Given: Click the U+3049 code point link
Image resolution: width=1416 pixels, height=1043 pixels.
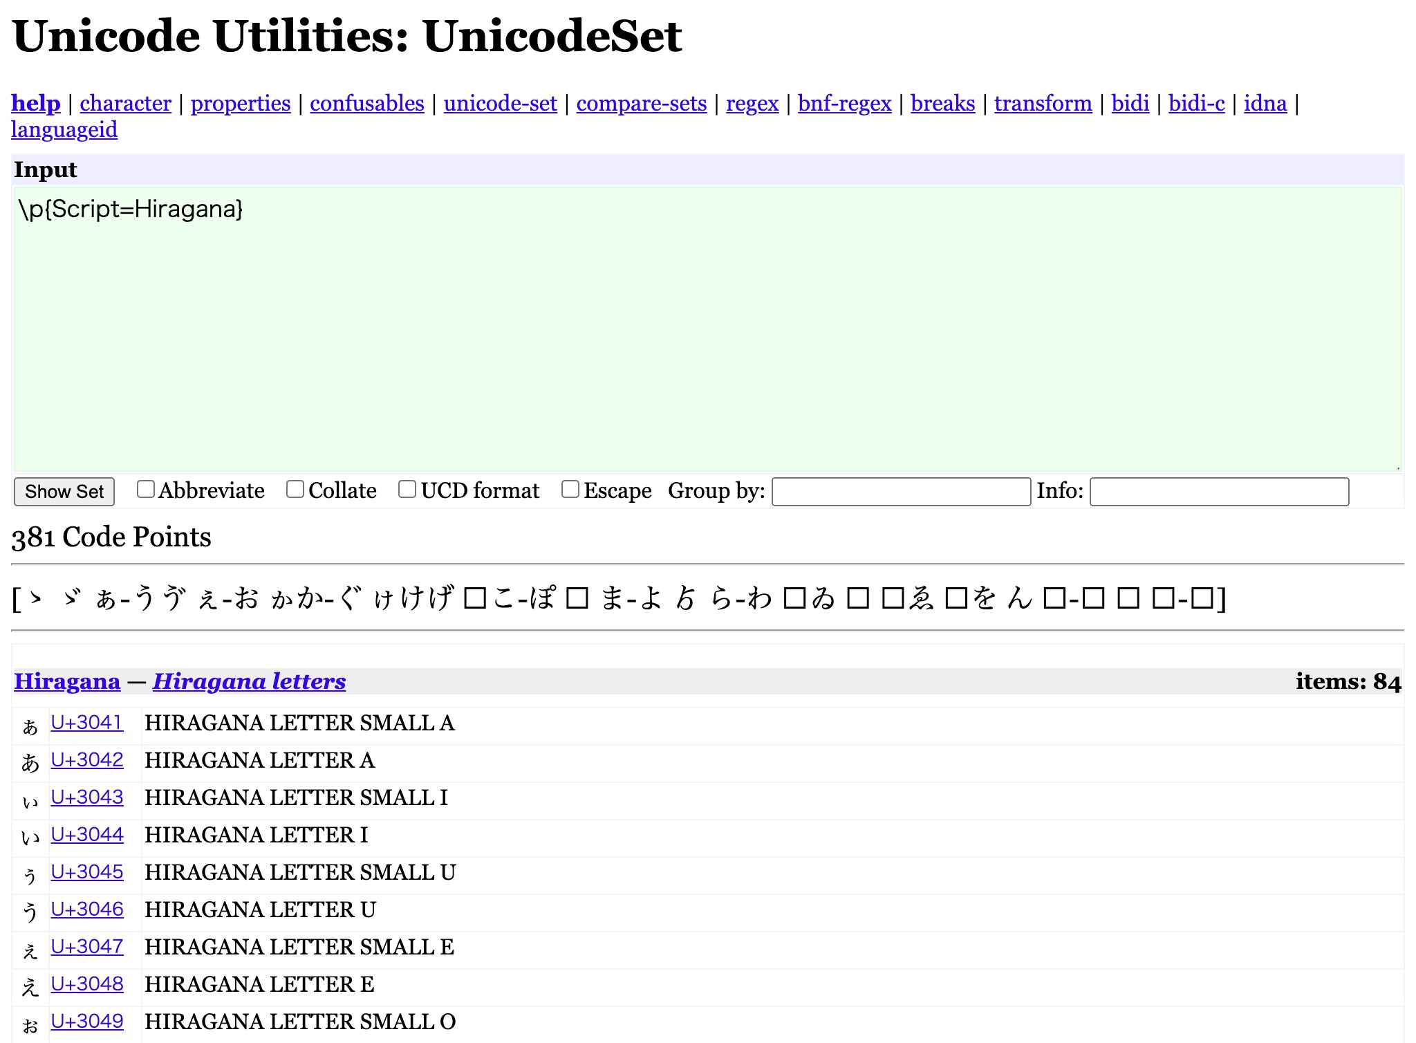Looking at the screenshot, I should pyautogui.click(x=86, y=1022).
